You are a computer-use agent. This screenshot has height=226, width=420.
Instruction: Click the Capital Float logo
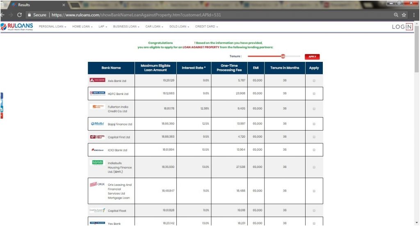pyautogui.click(x=98, y=210)
